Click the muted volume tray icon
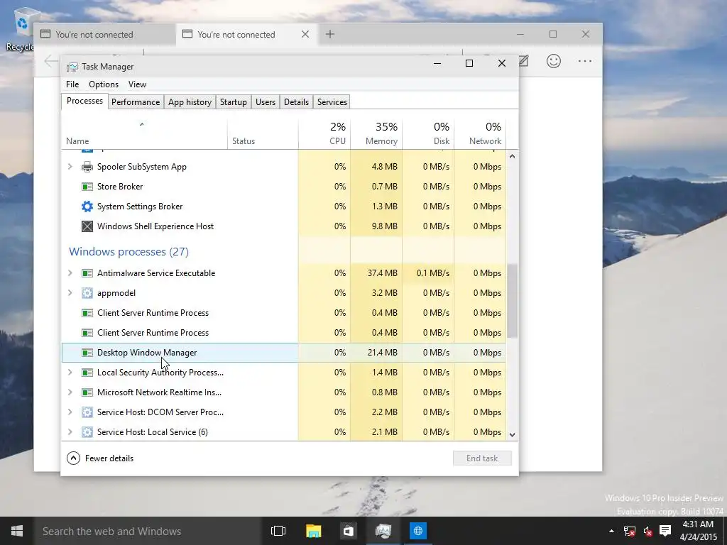The width and height of the screenshot is (727, 545). point(648,531)
